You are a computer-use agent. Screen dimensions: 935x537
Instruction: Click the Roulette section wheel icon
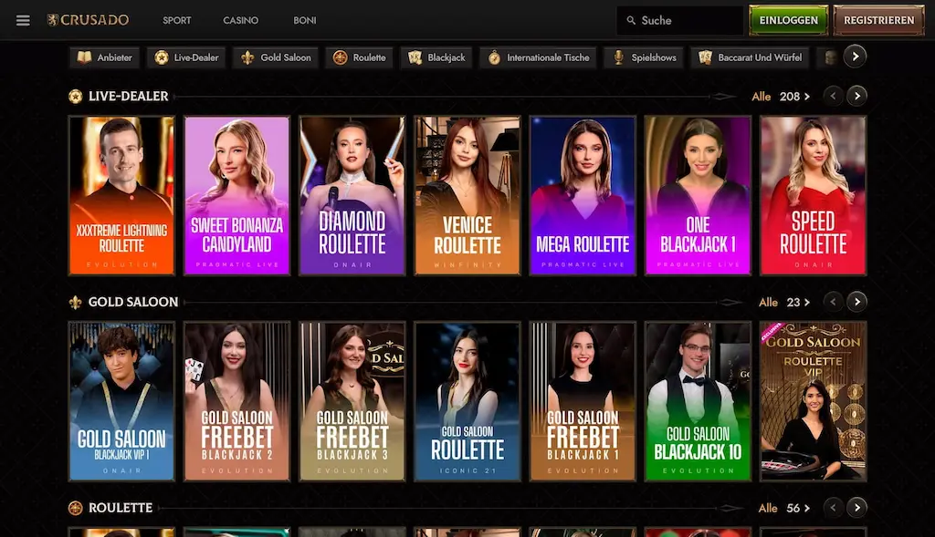point(75,508)
